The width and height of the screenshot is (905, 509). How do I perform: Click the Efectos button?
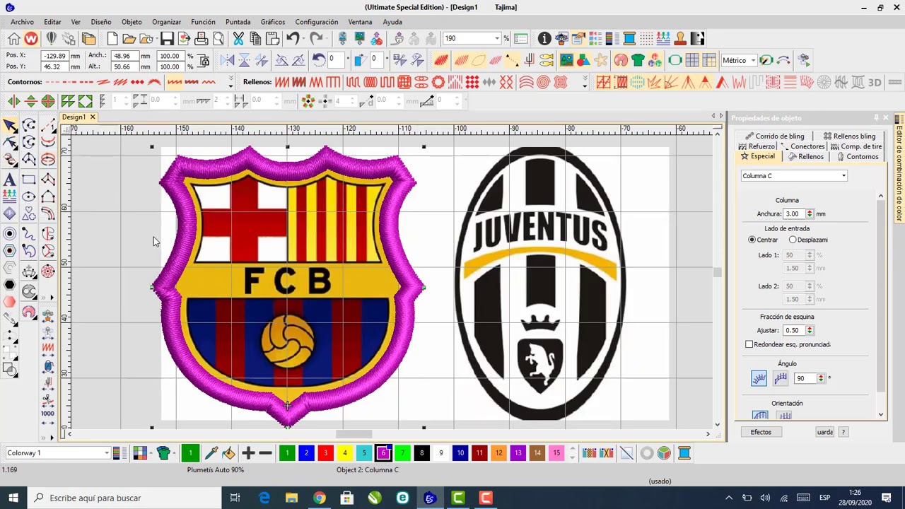[761, 432]
